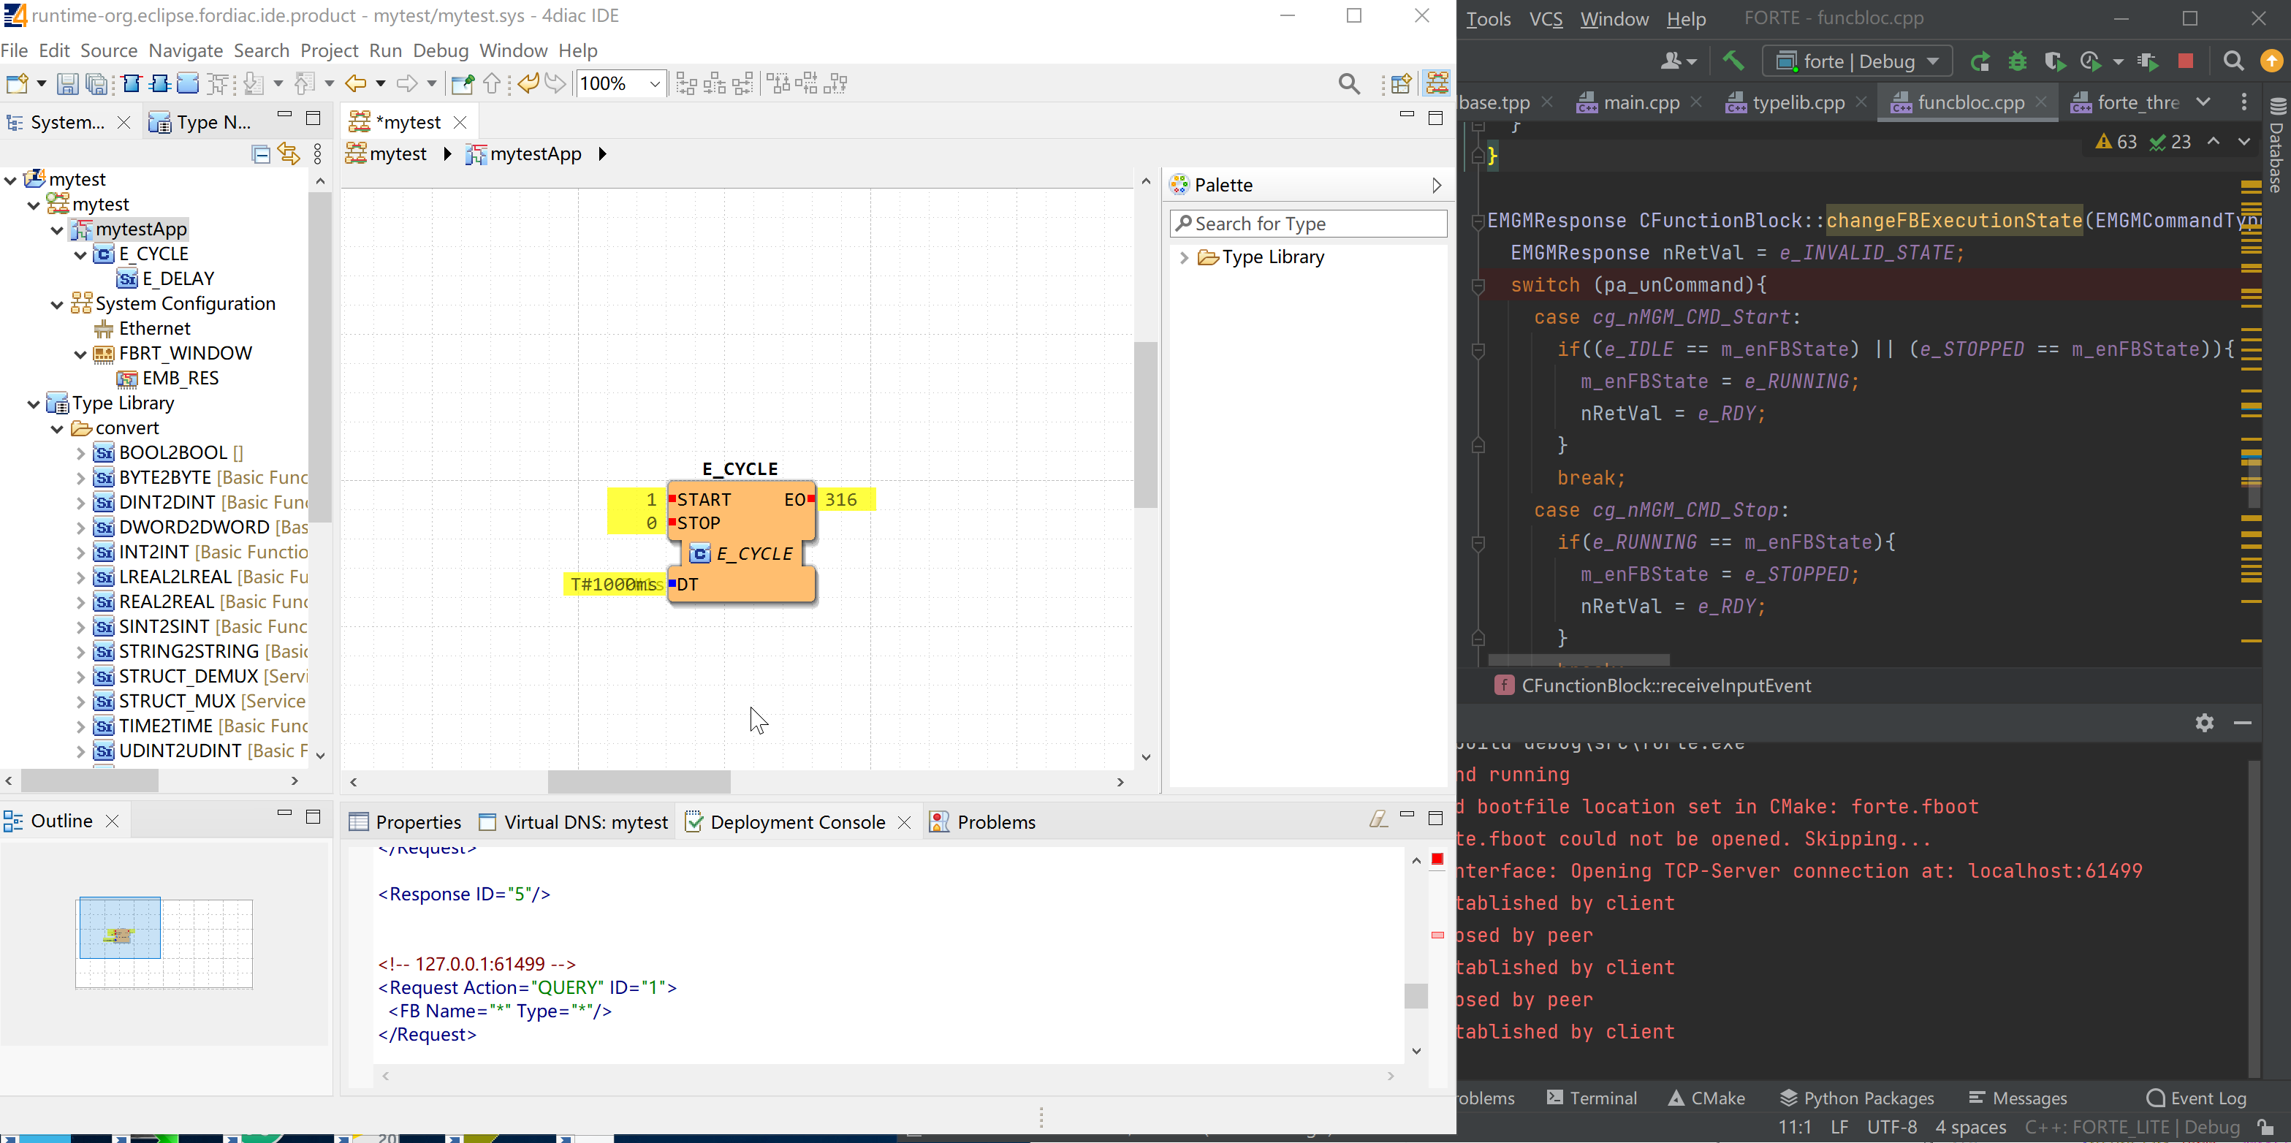The image size is (2291, 1143).
Task: Open the zoom 100% combo box
Action: coord(620,85)
